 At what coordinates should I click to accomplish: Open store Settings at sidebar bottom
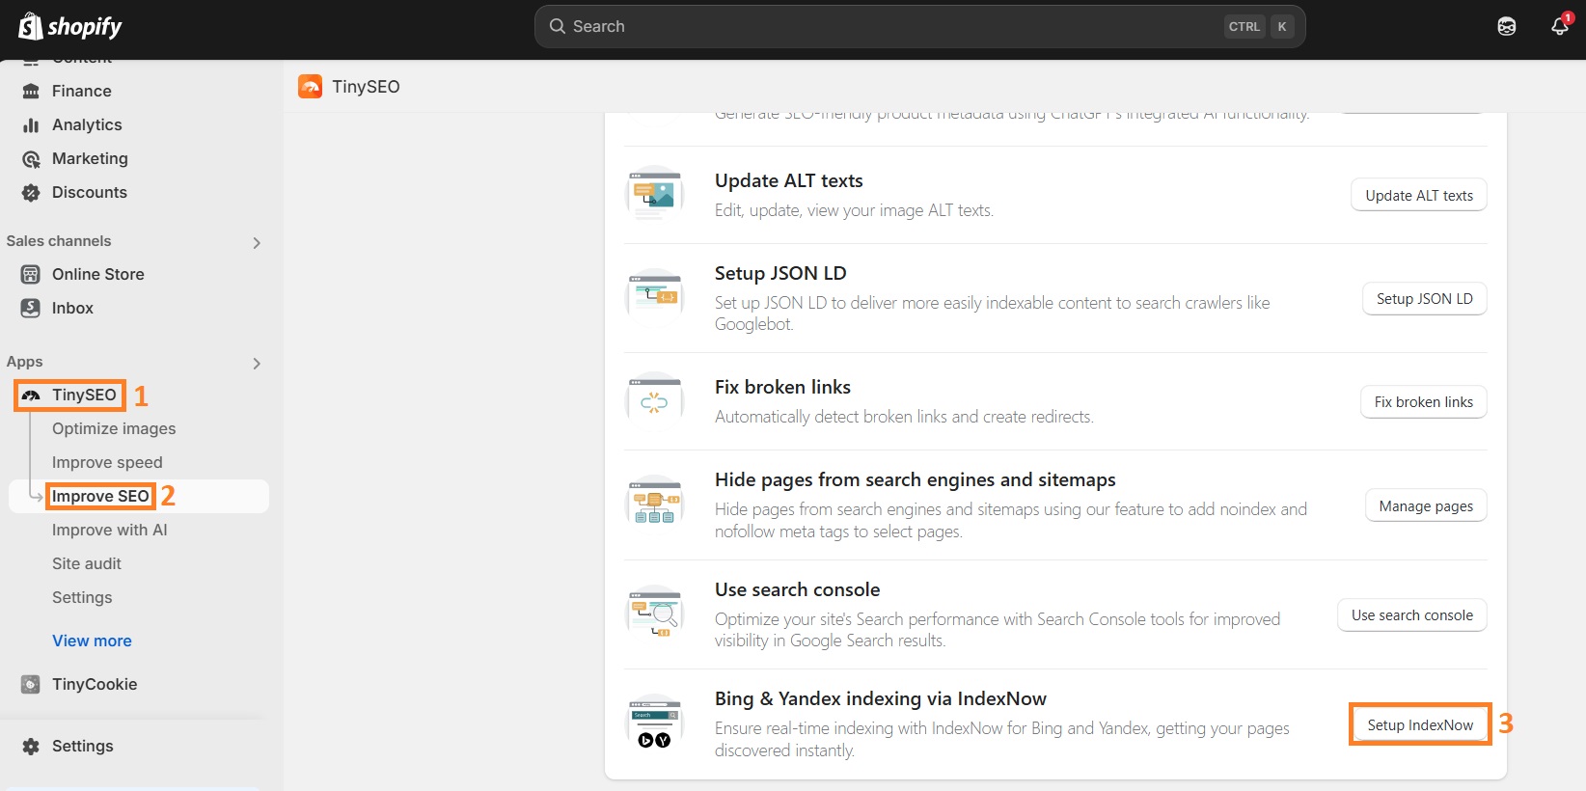tap(83, 746)
